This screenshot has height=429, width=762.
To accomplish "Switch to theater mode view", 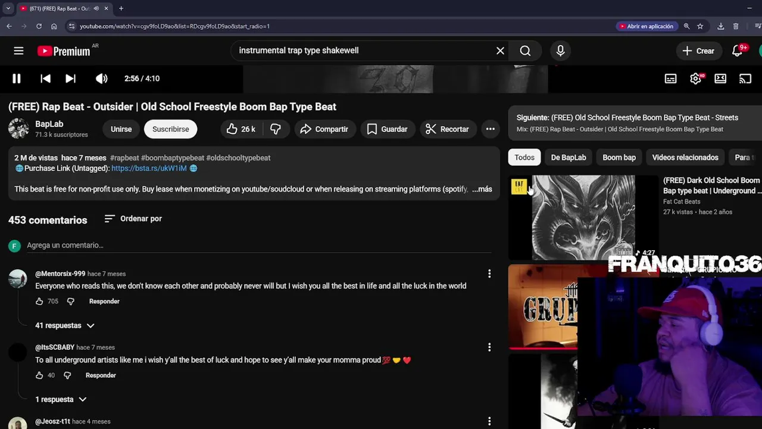I will 720,79.
